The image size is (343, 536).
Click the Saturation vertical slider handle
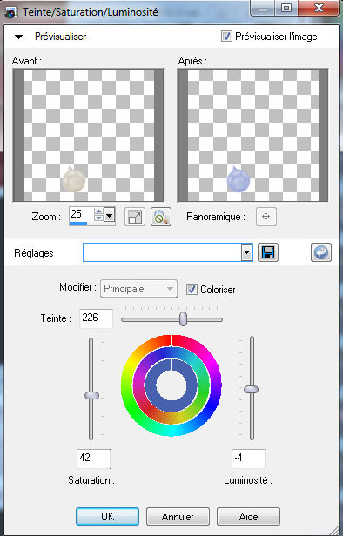[x=91, y=396]
